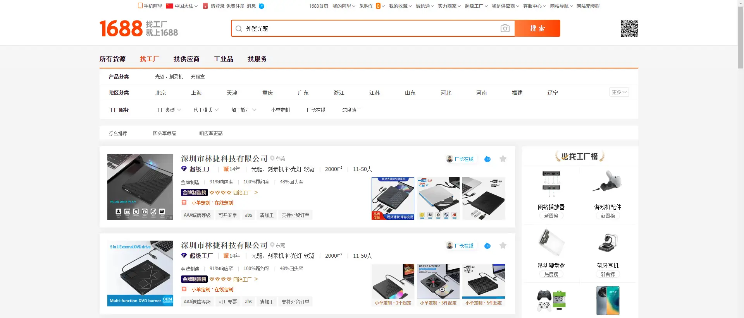This screenshot has height=318, width=744.
Task: Click 蓝牙耳机 product image in ranking
Action: [x=608, y=243]
